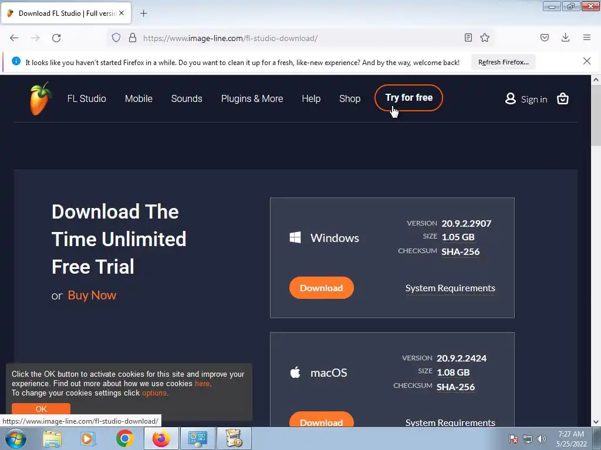Click the network tray icon
The height and width of the screenshot is (450, 601).
528,439
